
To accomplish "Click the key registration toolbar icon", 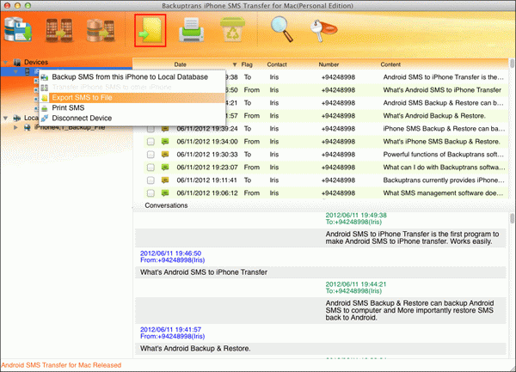I will [x=323, y=30].
